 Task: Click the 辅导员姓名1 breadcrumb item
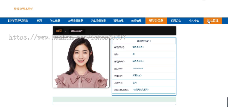pos(77,31)
